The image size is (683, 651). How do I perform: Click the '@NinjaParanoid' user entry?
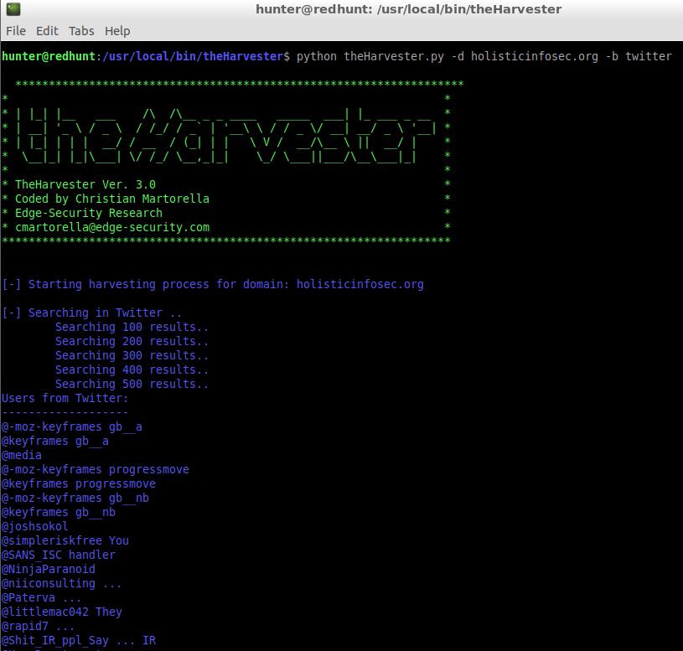pyautogui.click(x=49, y=570)
